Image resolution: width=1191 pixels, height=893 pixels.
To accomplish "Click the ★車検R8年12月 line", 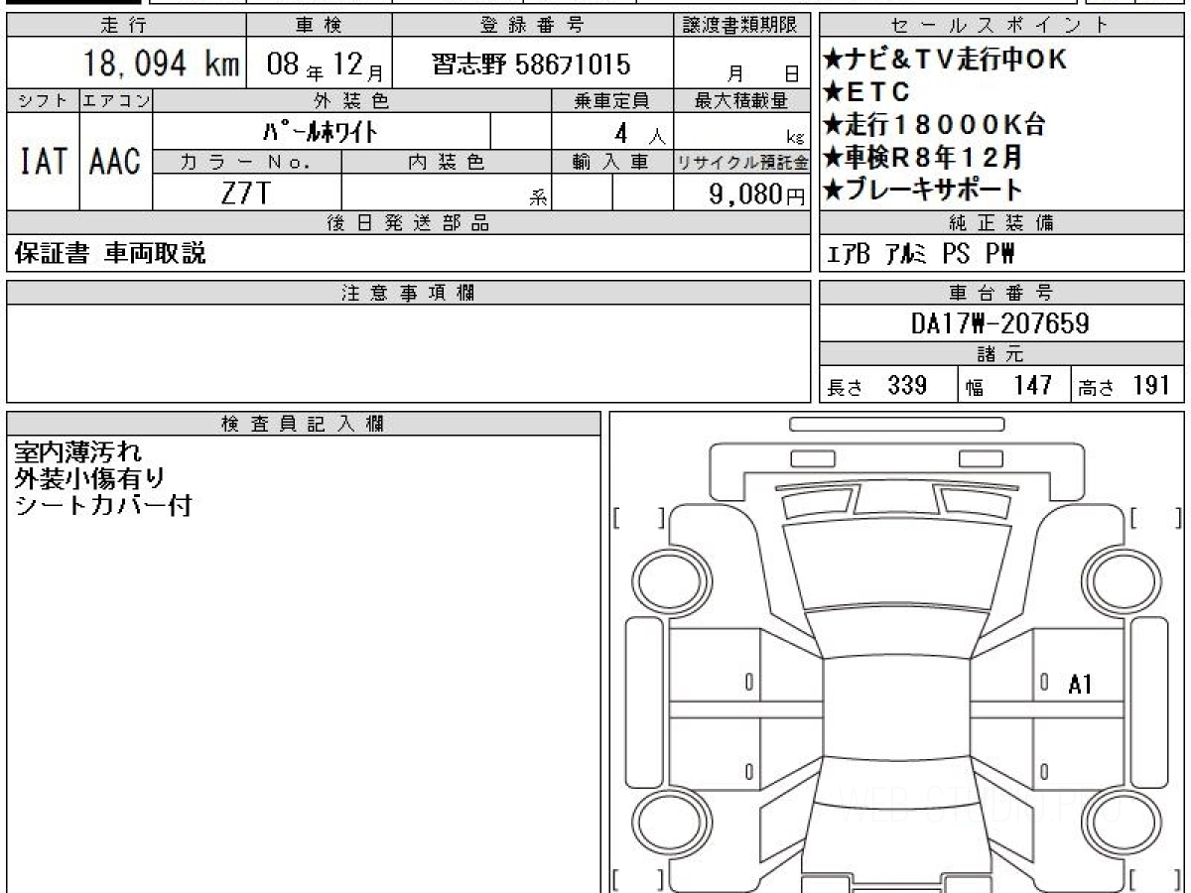I will (x=923, y=157).
